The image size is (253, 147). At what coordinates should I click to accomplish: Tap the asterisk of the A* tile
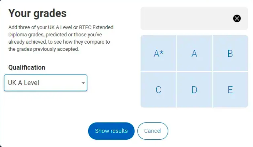(162, 52)
